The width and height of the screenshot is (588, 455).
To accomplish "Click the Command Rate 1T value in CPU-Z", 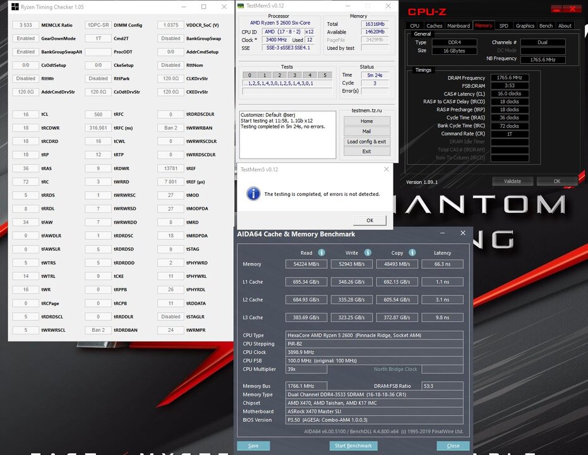I will pos(509,133).
